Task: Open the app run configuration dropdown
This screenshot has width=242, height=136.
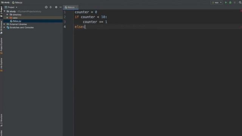Action: coord(217,3)
